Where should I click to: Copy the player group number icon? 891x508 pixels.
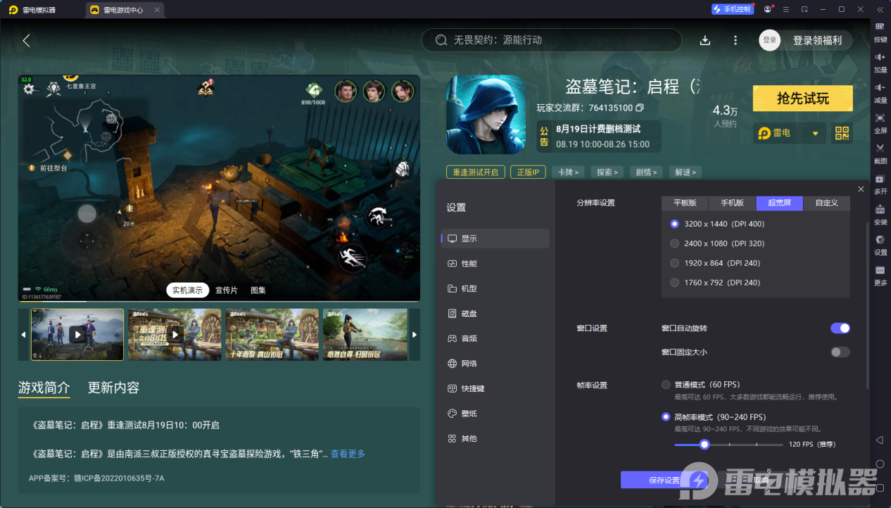tap(640, 108)
